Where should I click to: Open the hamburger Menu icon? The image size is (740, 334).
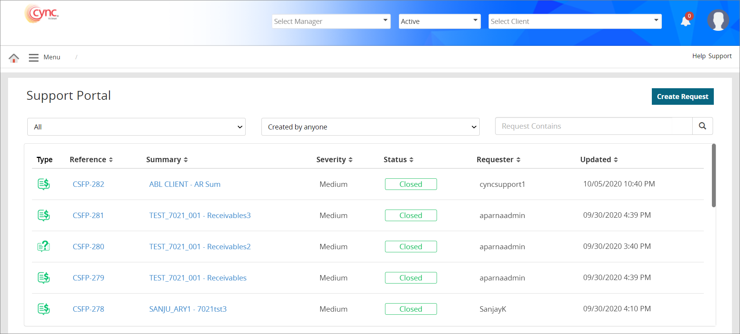pos(33,57)
